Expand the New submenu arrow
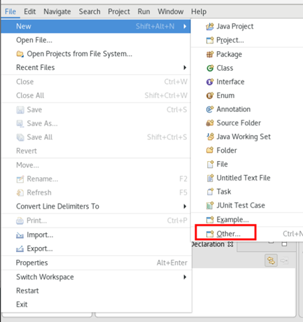 [x=185, y=27]
